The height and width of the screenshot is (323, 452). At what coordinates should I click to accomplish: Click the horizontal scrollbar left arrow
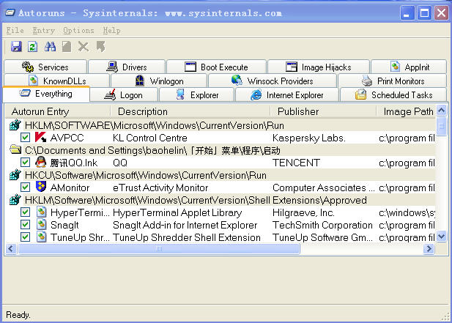click(11, 248)
